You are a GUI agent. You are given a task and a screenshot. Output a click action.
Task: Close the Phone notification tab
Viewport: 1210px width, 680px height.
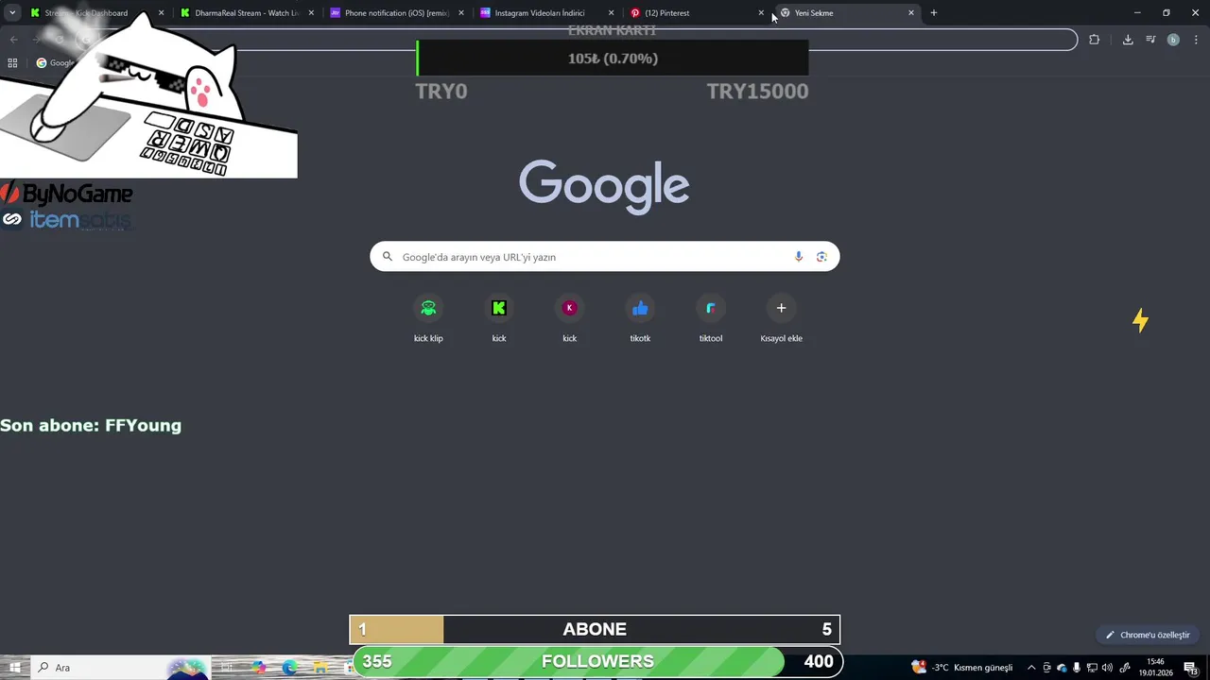click(461, 13)
